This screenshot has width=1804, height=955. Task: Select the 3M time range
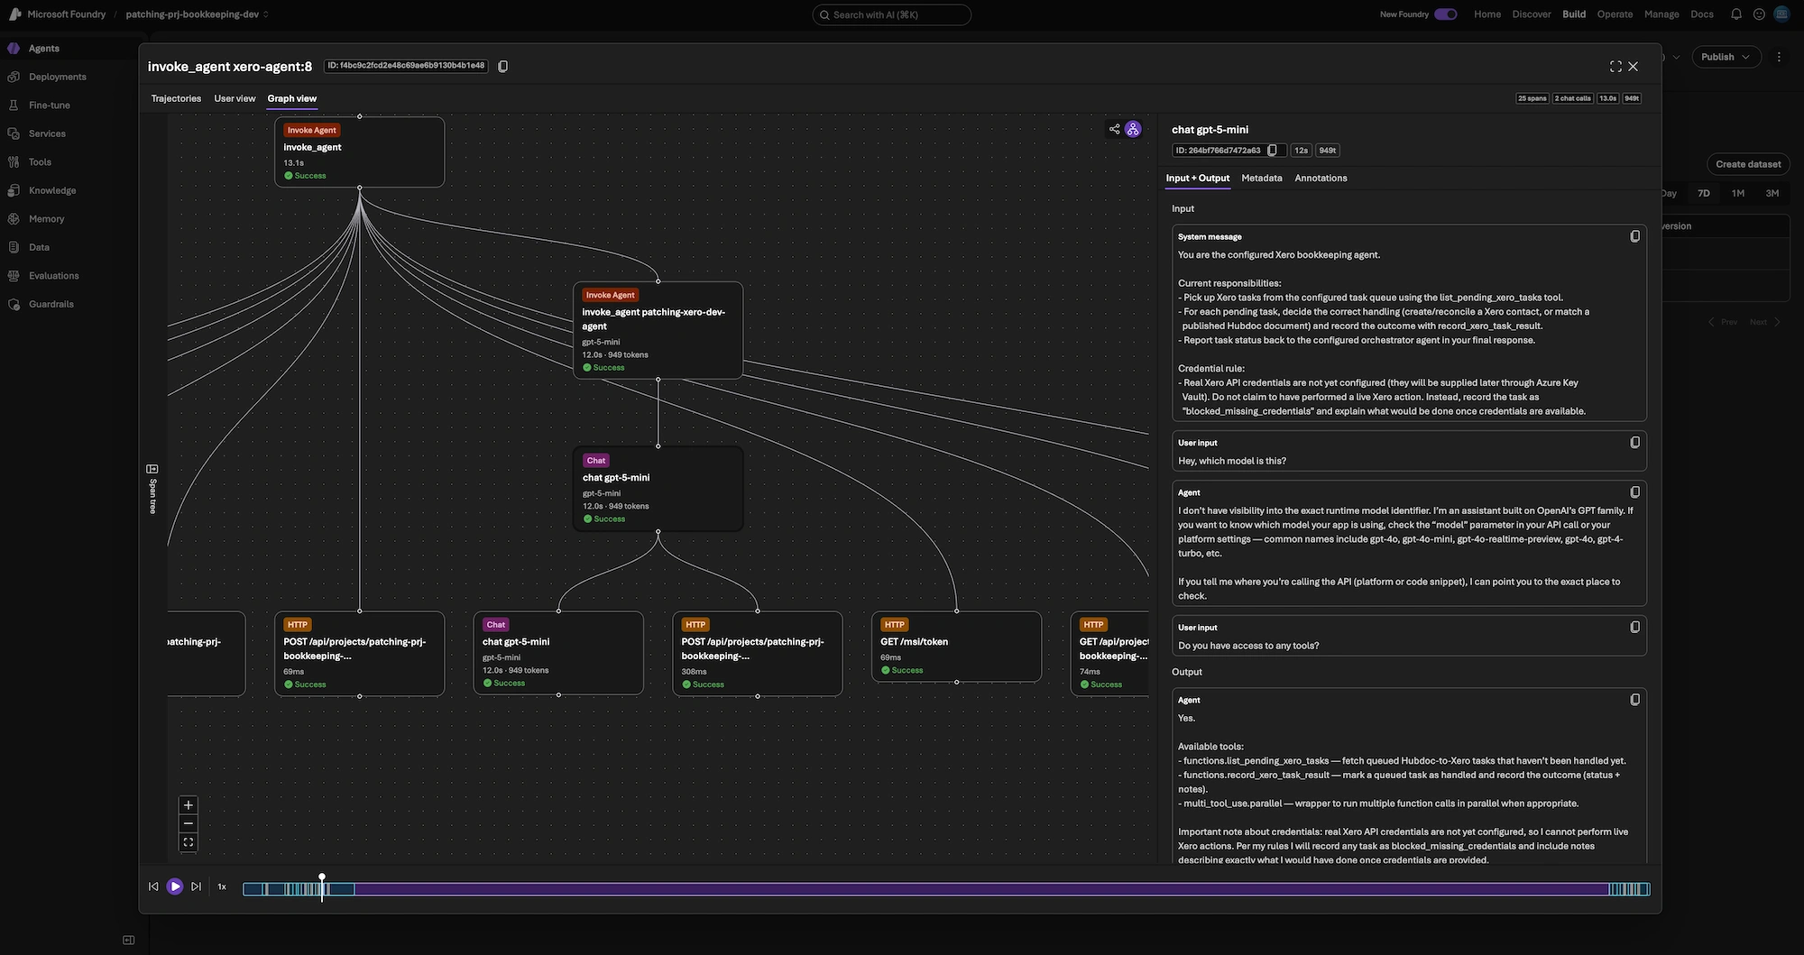coord(1772,194)
